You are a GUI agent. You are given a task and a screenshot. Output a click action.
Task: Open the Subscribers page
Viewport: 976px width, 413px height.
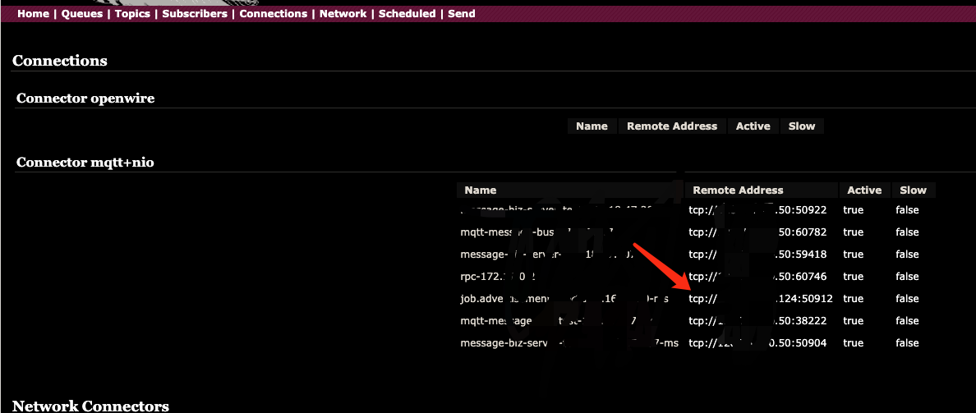tap(194, 13)
